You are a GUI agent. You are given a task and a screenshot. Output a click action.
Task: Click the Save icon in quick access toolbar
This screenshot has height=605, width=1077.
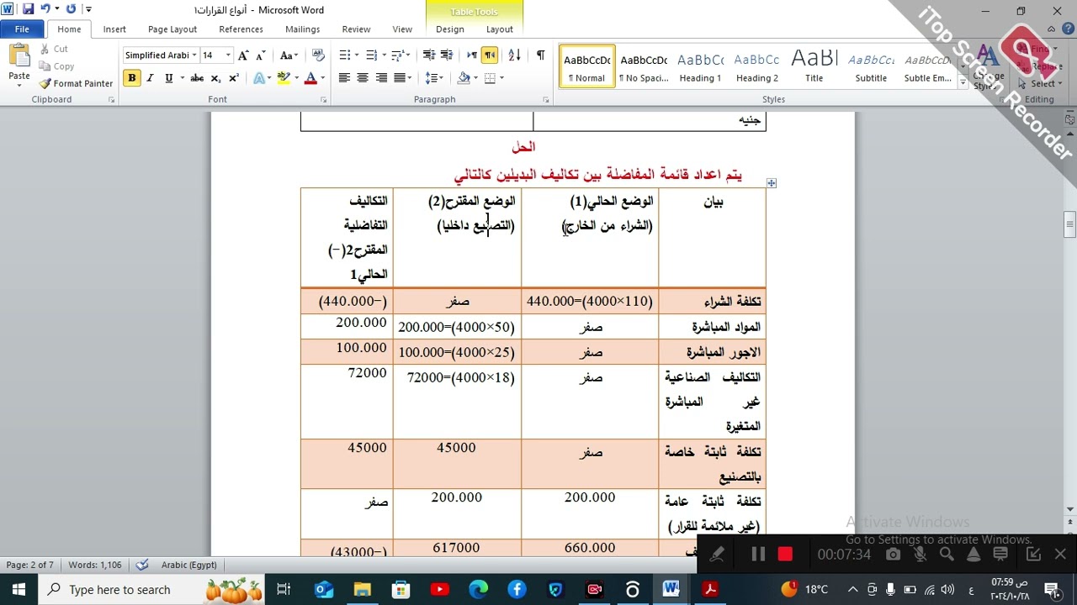[28, 9]
